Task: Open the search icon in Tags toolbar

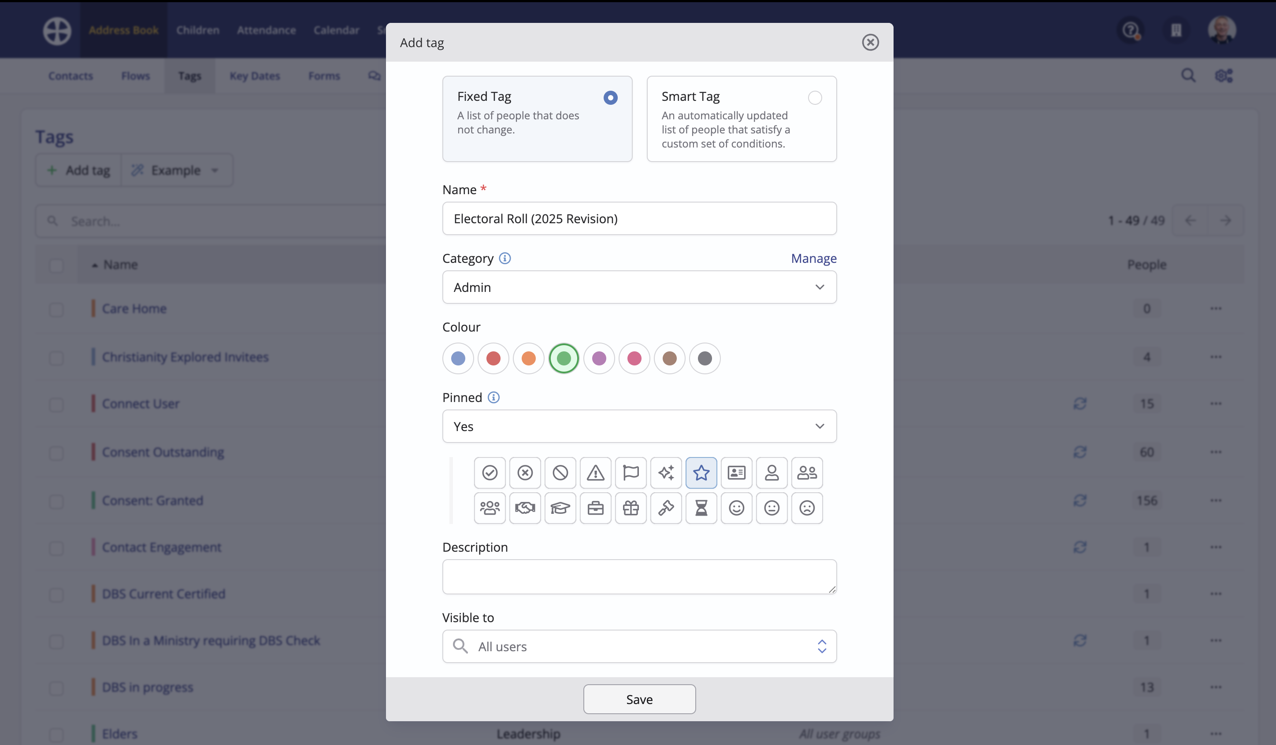Action: coord(1188,76)
